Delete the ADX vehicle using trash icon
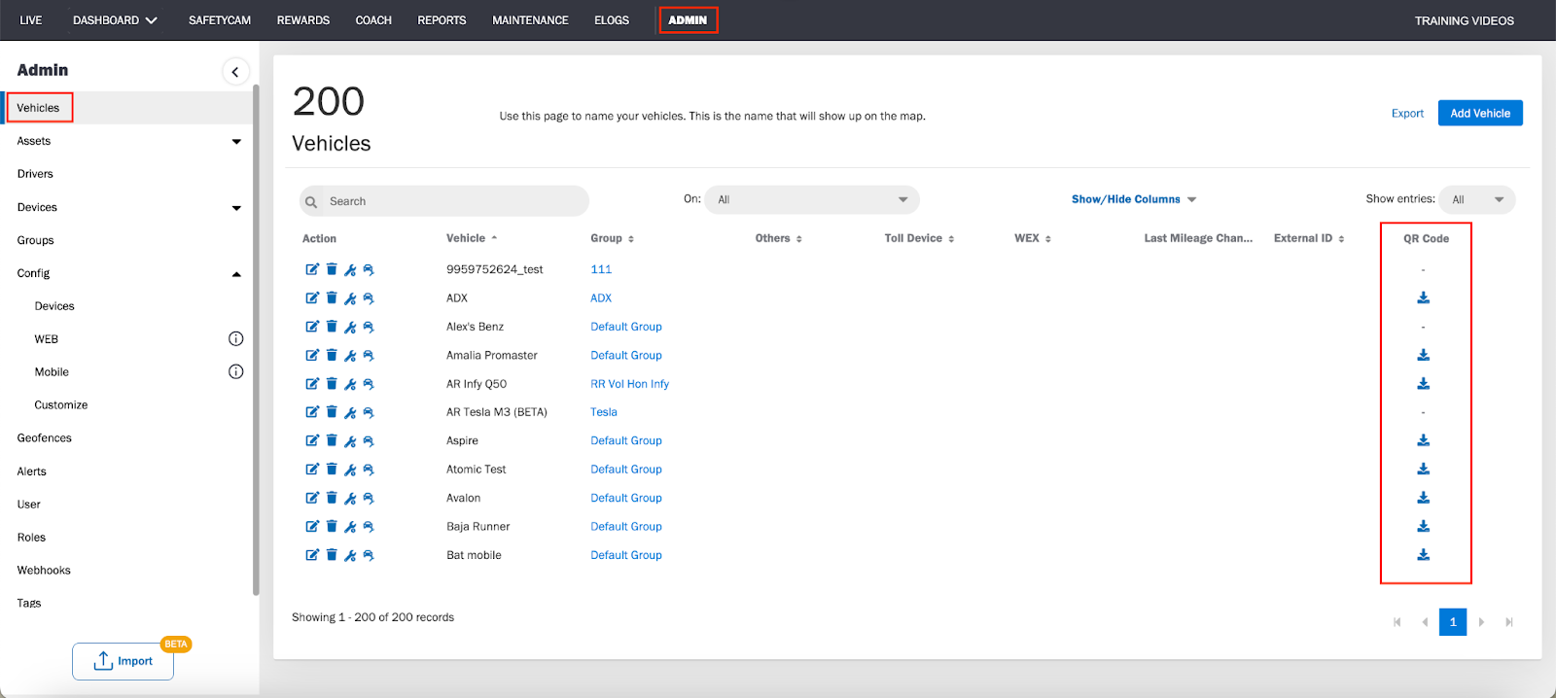1556x698 pixels. tap(332, 298)
